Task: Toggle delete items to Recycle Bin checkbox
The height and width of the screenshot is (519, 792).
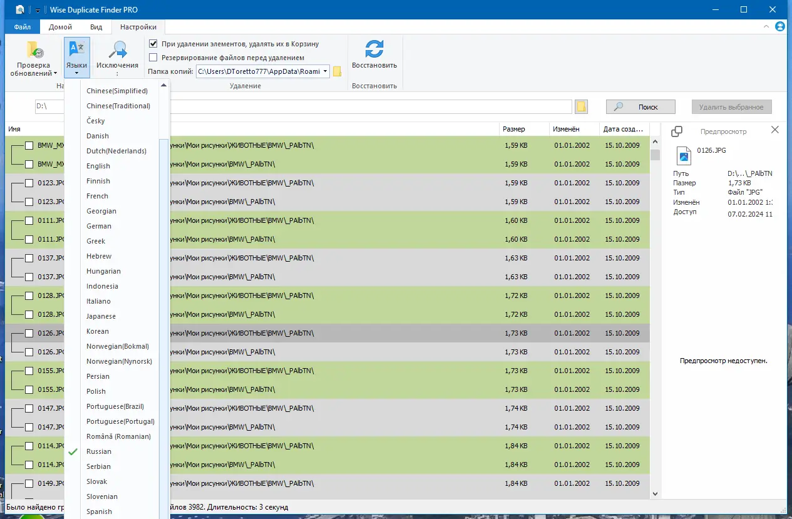Action: point(153,44)
